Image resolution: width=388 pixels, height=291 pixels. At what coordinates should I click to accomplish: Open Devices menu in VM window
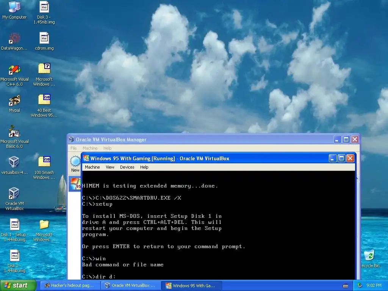click(127, 167)
